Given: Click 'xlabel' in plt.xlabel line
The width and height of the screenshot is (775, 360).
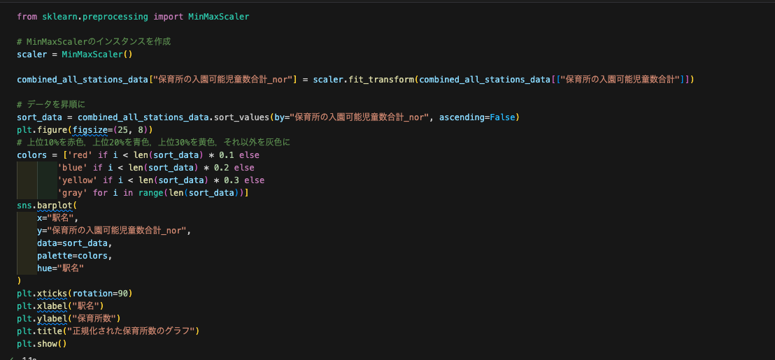Looking at the screenshot, I should click(x=52, y=306).
